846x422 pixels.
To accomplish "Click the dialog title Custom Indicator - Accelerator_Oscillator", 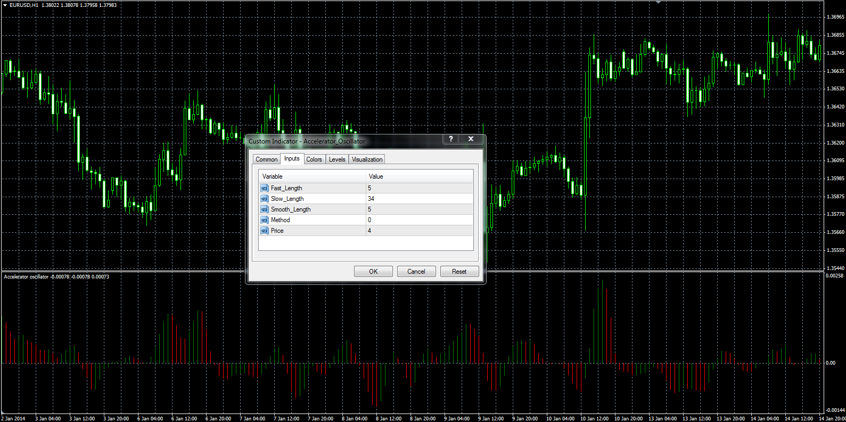I will [x=307, y=141].
